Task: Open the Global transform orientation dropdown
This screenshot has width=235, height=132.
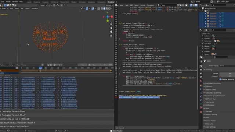Action: 42,5
